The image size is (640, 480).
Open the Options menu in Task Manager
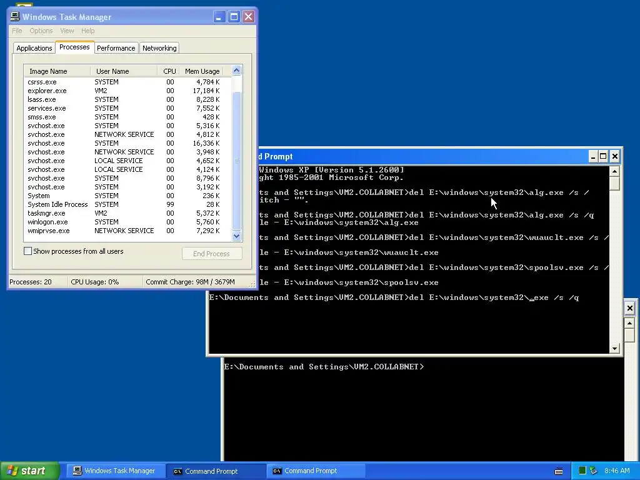(41, 31)
